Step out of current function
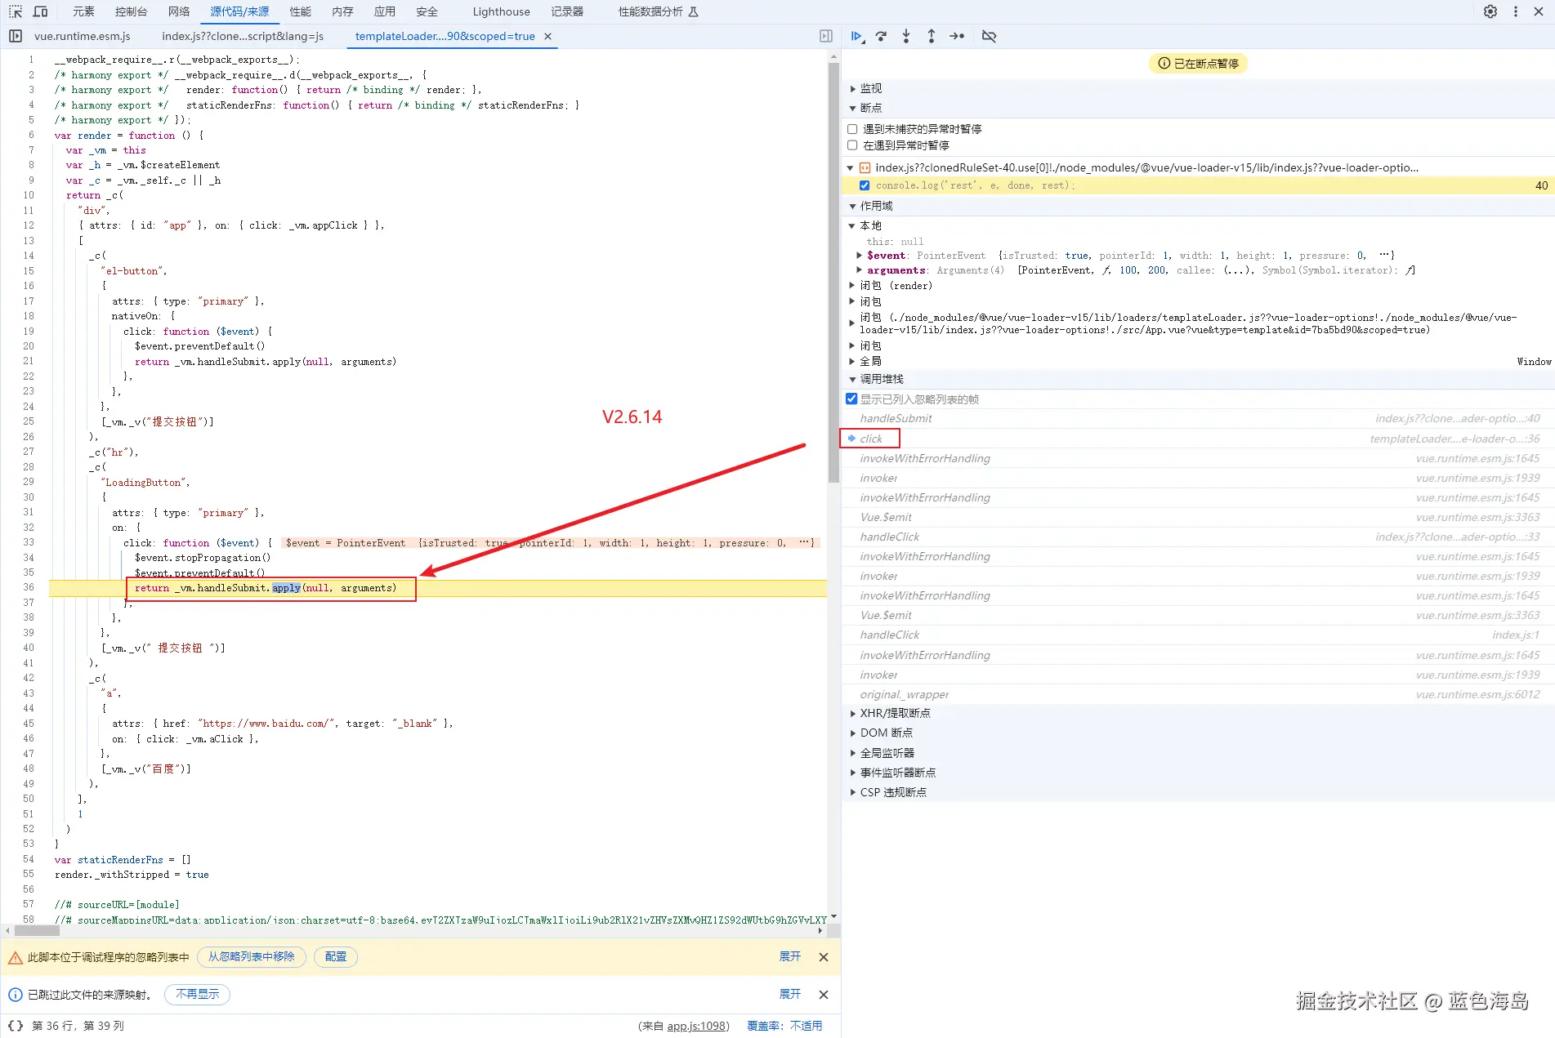This screenshot has width=1555, height=1038. (932, 36)
